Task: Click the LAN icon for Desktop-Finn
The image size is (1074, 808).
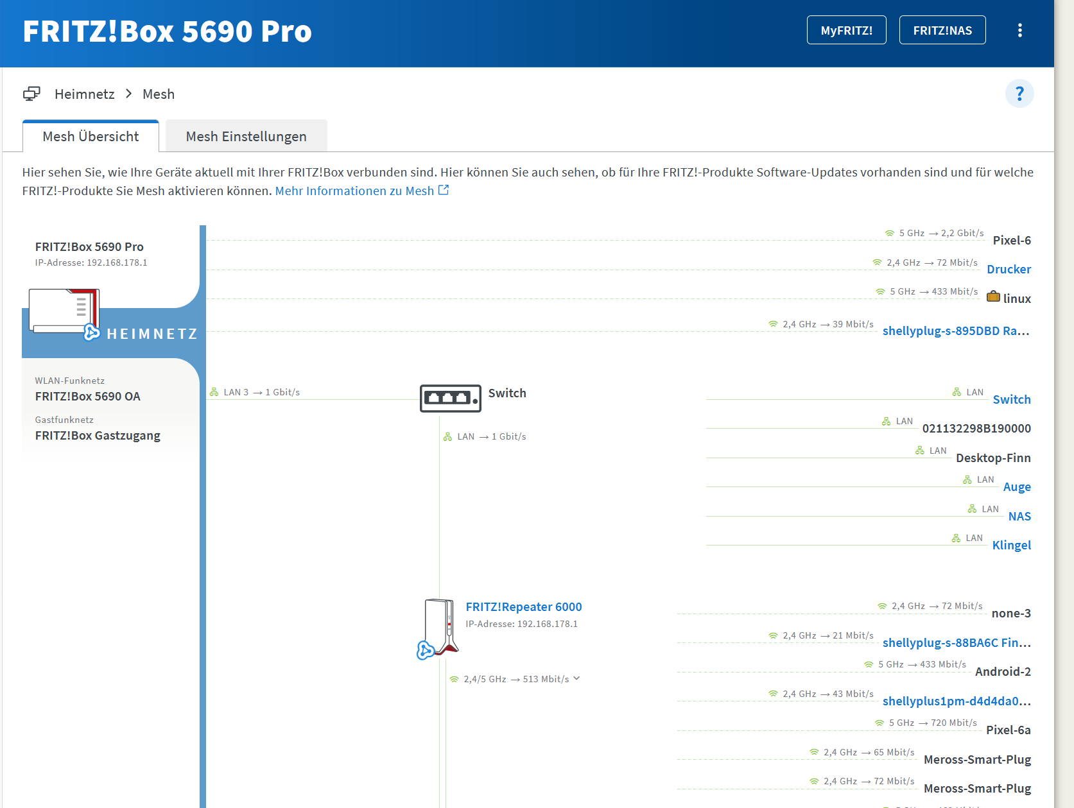Action: click(x=920, y=451)
